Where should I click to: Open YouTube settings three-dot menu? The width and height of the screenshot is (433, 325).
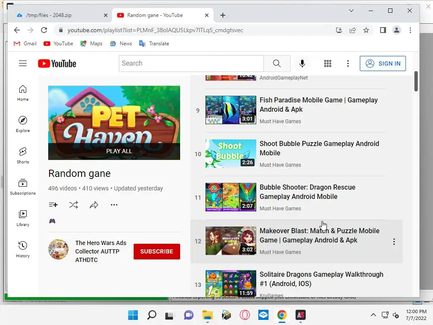[348, 63]
